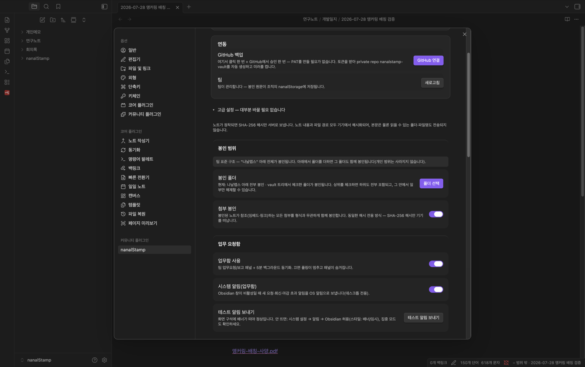Insert a template via the ribbon icon
The height and width of the screenshot is (367, 585).
[7, 61]
